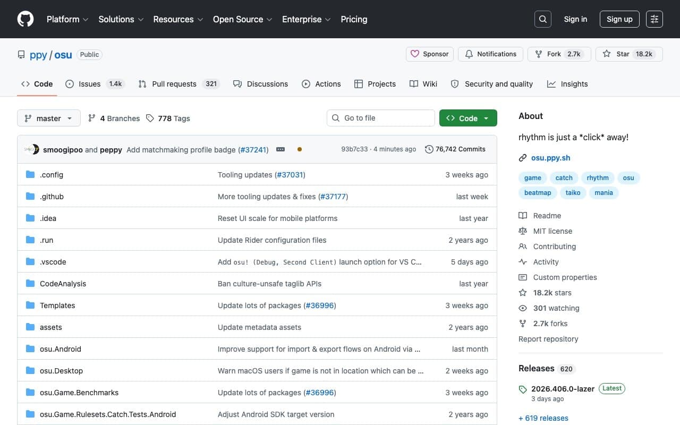The width and height of the screenshot is (680, 425).
Task: Click the .config folder icon
Action: point(30,175)
